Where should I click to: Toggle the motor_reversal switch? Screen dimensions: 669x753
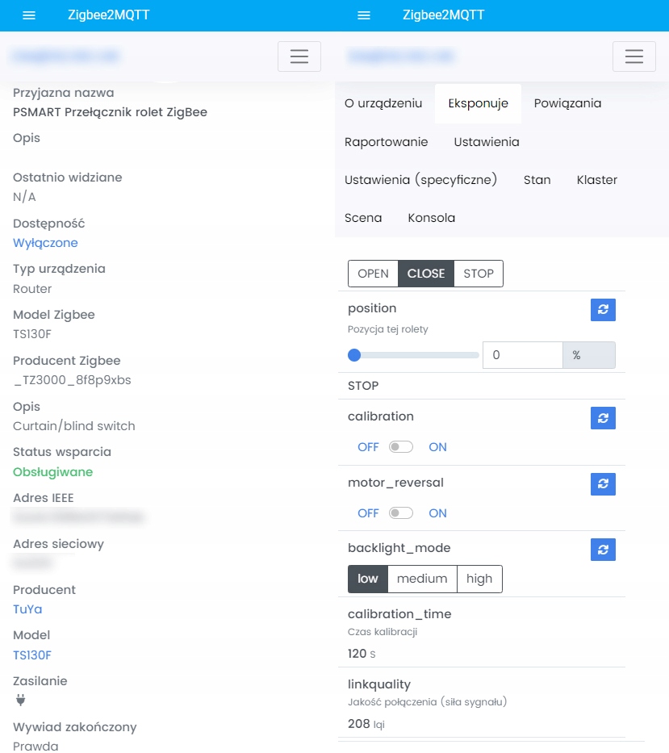click(401, 513)
